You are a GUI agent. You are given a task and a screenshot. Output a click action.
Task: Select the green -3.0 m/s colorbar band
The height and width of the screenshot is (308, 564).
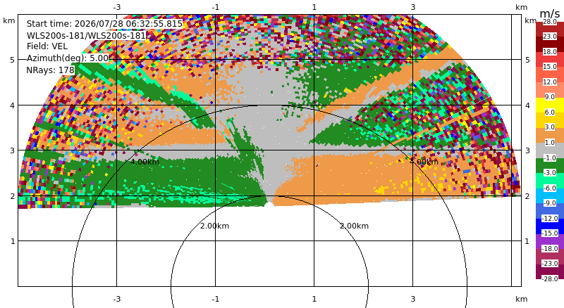coord(550,165)
